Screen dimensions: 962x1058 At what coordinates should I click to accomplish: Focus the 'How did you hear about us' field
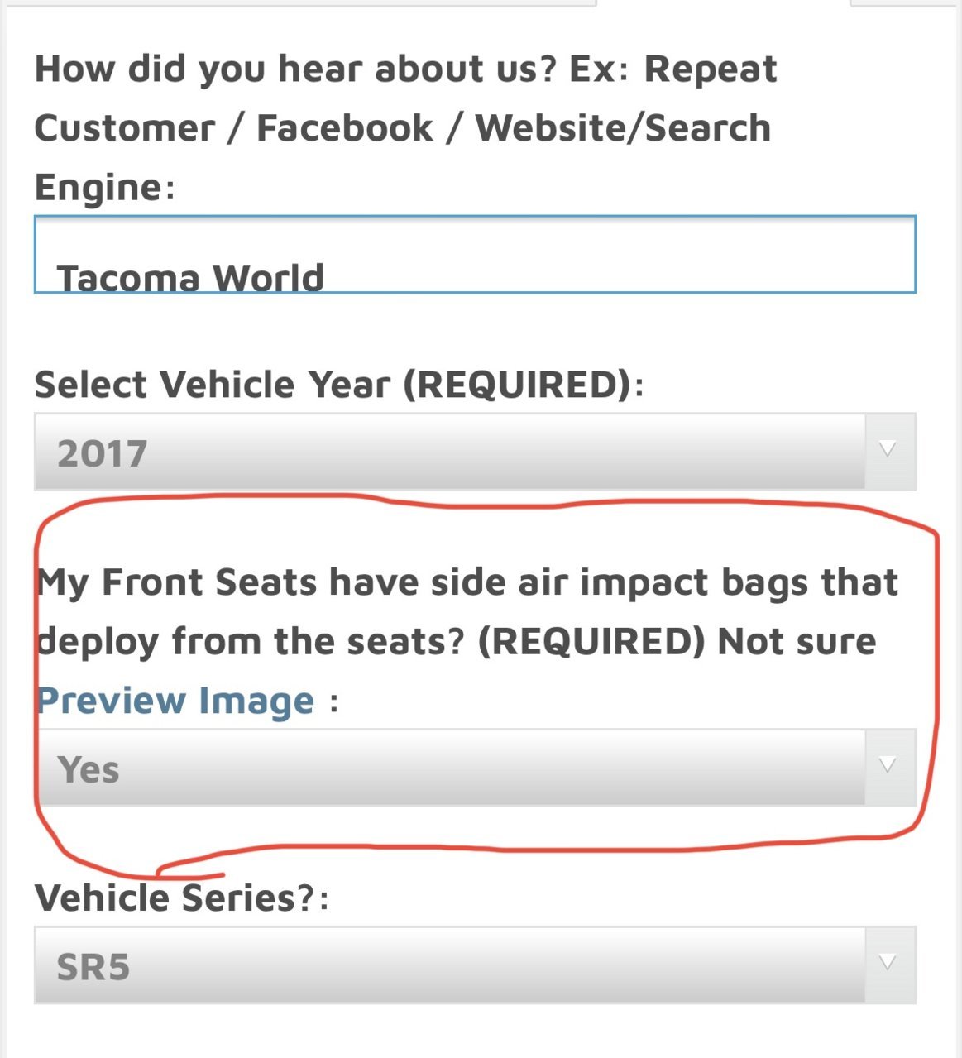point(475,254)
